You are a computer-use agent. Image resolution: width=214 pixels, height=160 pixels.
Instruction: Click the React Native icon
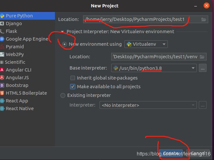coord(2,108)
